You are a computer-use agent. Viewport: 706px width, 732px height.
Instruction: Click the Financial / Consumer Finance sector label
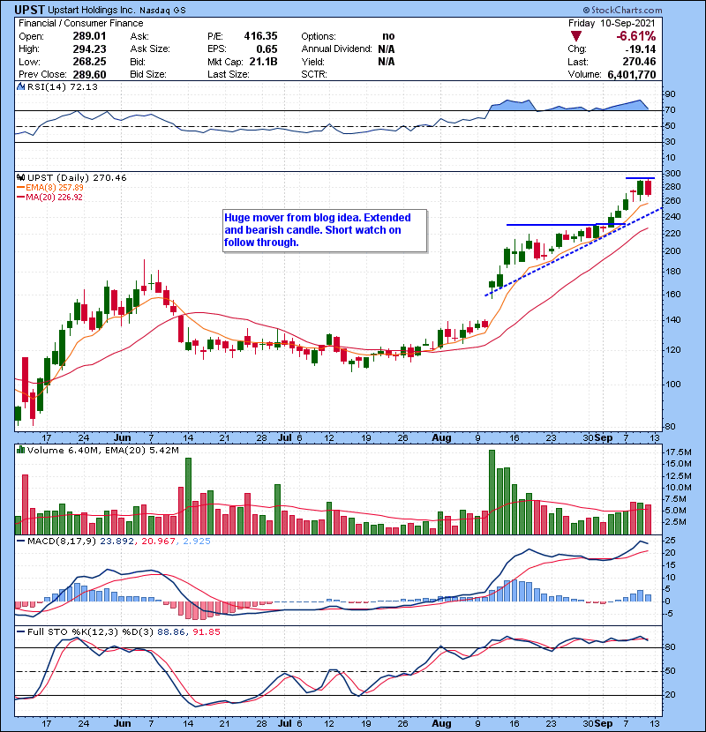coord(81,23)
